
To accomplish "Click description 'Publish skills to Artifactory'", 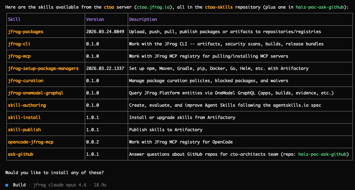I will point(166,129).
